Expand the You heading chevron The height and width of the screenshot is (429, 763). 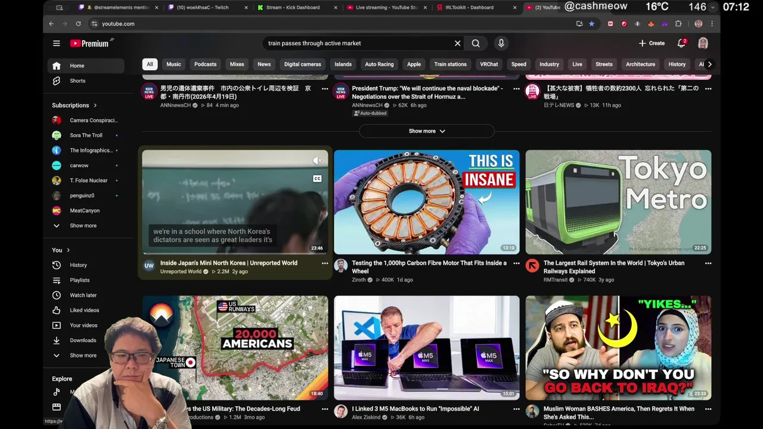pos(68,250)
